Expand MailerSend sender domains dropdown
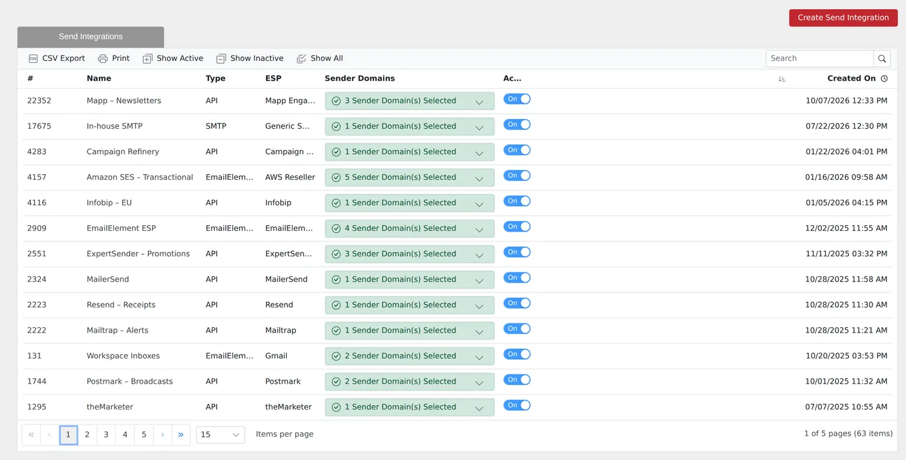Viewport: 906px width, 460px height. pyautogui.click(x=410, y=279)
